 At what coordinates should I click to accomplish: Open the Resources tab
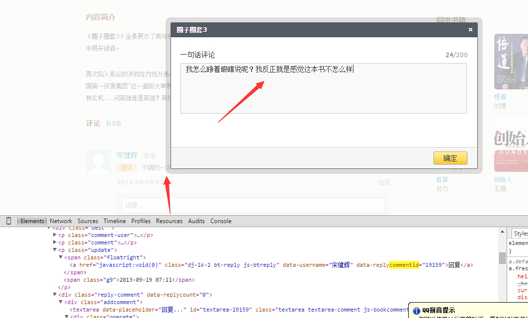click(x=169, y=221)
